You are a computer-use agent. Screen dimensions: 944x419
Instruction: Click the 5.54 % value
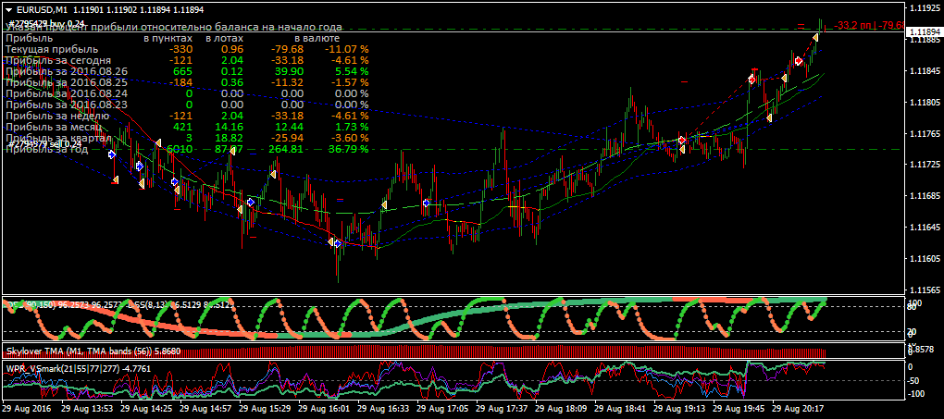click(349, 71)
